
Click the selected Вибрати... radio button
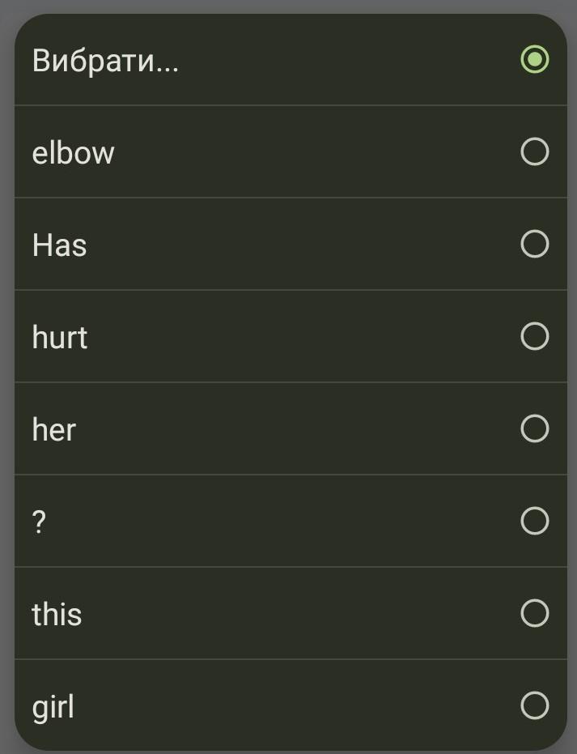pyautogui.click(x=534, y=59)
